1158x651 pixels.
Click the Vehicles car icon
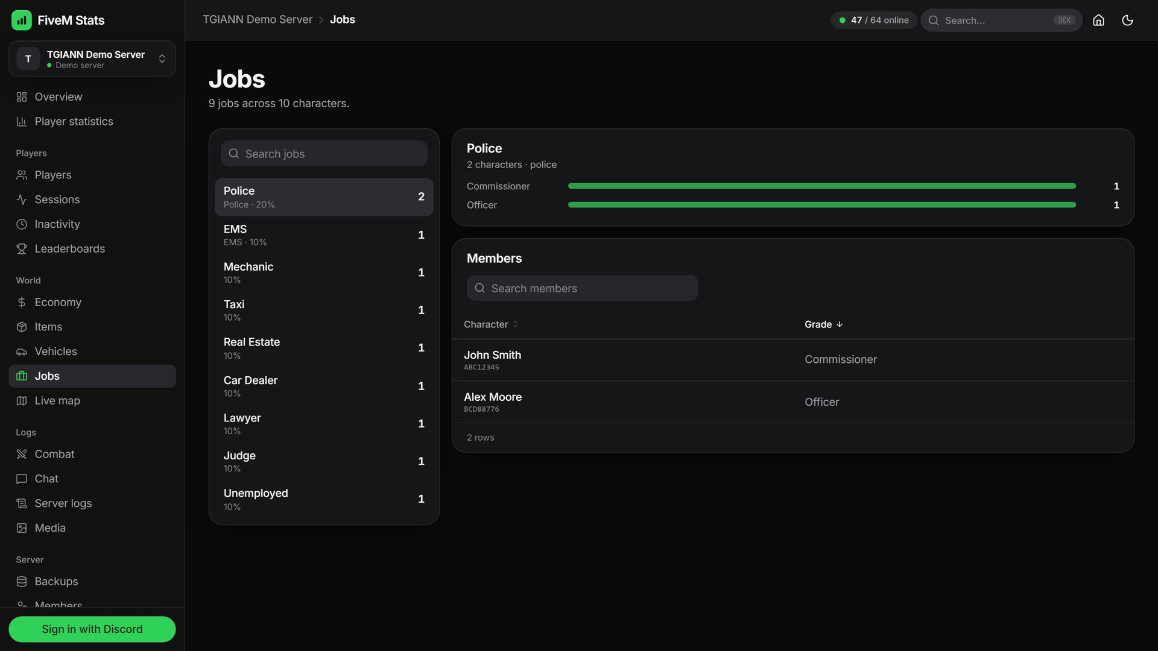tap(22, 351)
